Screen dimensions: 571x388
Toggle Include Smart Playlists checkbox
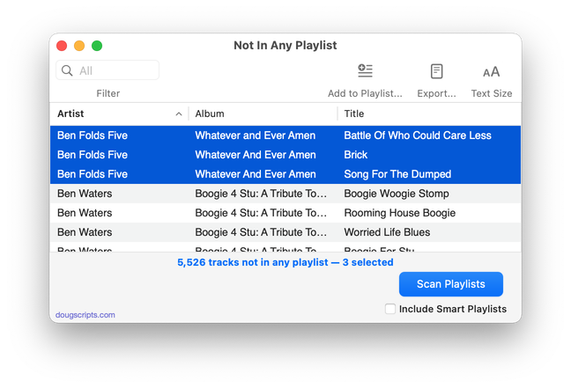tap(390, 309)
